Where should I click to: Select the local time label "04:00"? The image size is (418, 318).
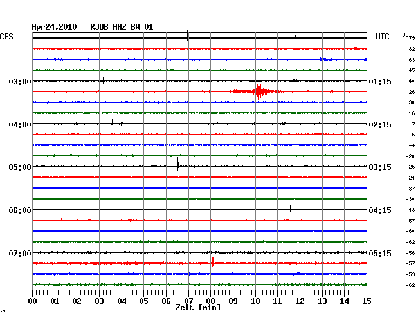(20, 125)
